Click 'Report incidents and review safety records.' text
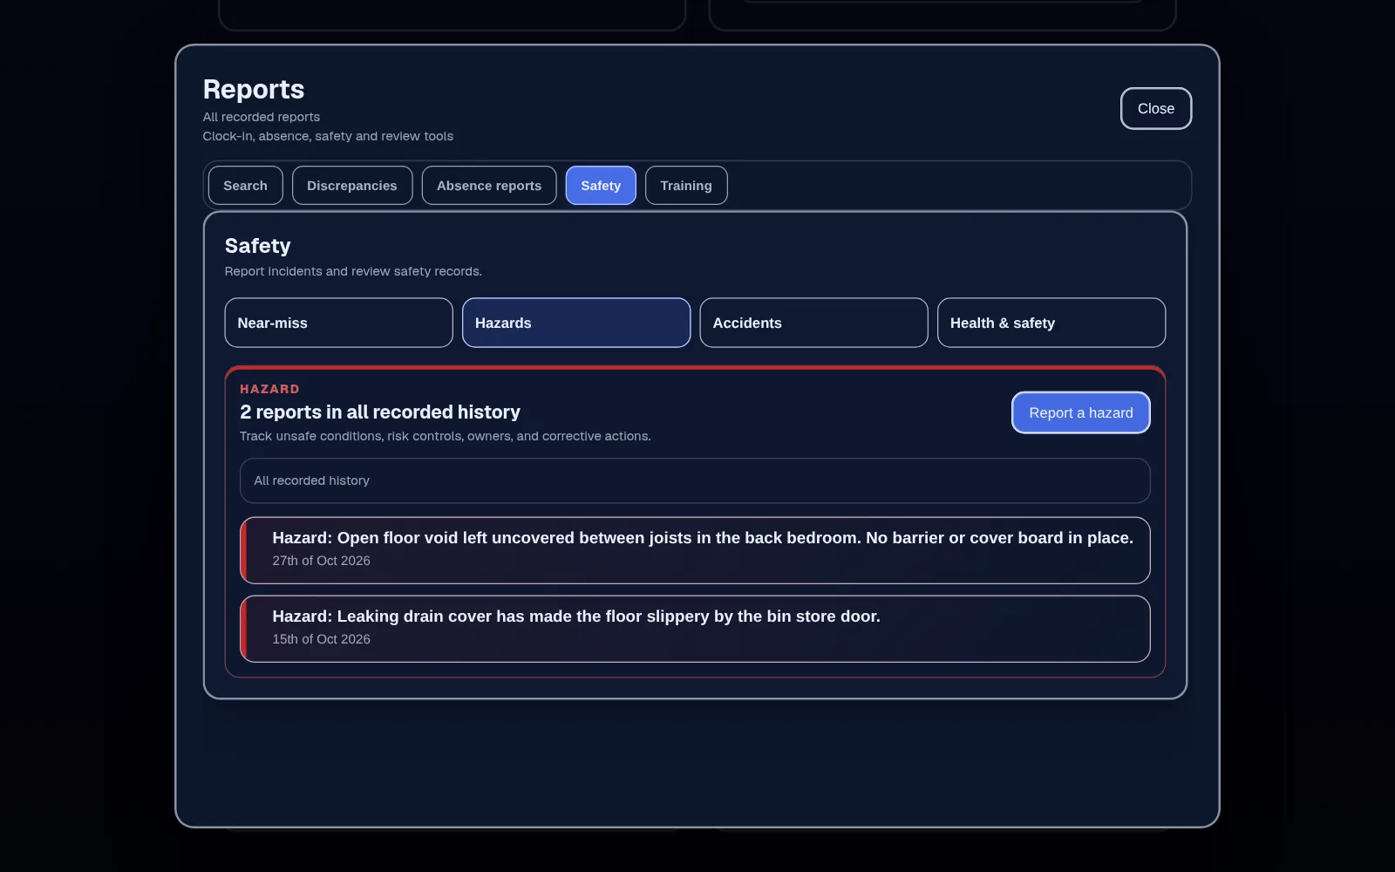This screenshot has width=1395, height=872. click(353, 271)
